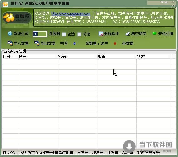The height and width of the screenshot is (157, 178).
Task: Click the QQ number 1638470720 in the banner
Action: point(130,22)
